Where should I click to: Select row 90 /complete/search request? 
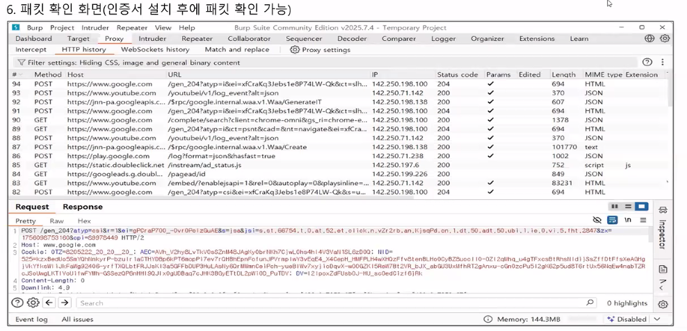coord(339,120)
